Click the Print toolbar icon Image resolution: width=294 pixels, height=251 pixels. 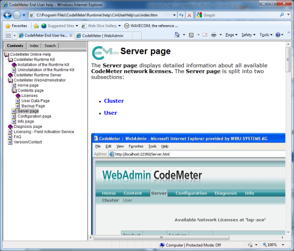(x=213, y=35)
